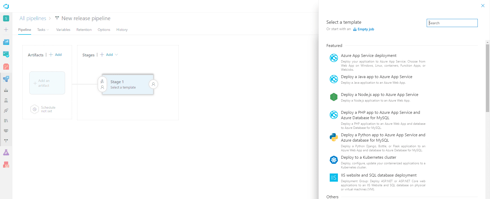Image resolution: width=490 pixels, height=199 pixels.
Task: Click the Azure DevOps logo
Action: click(6, 6)
